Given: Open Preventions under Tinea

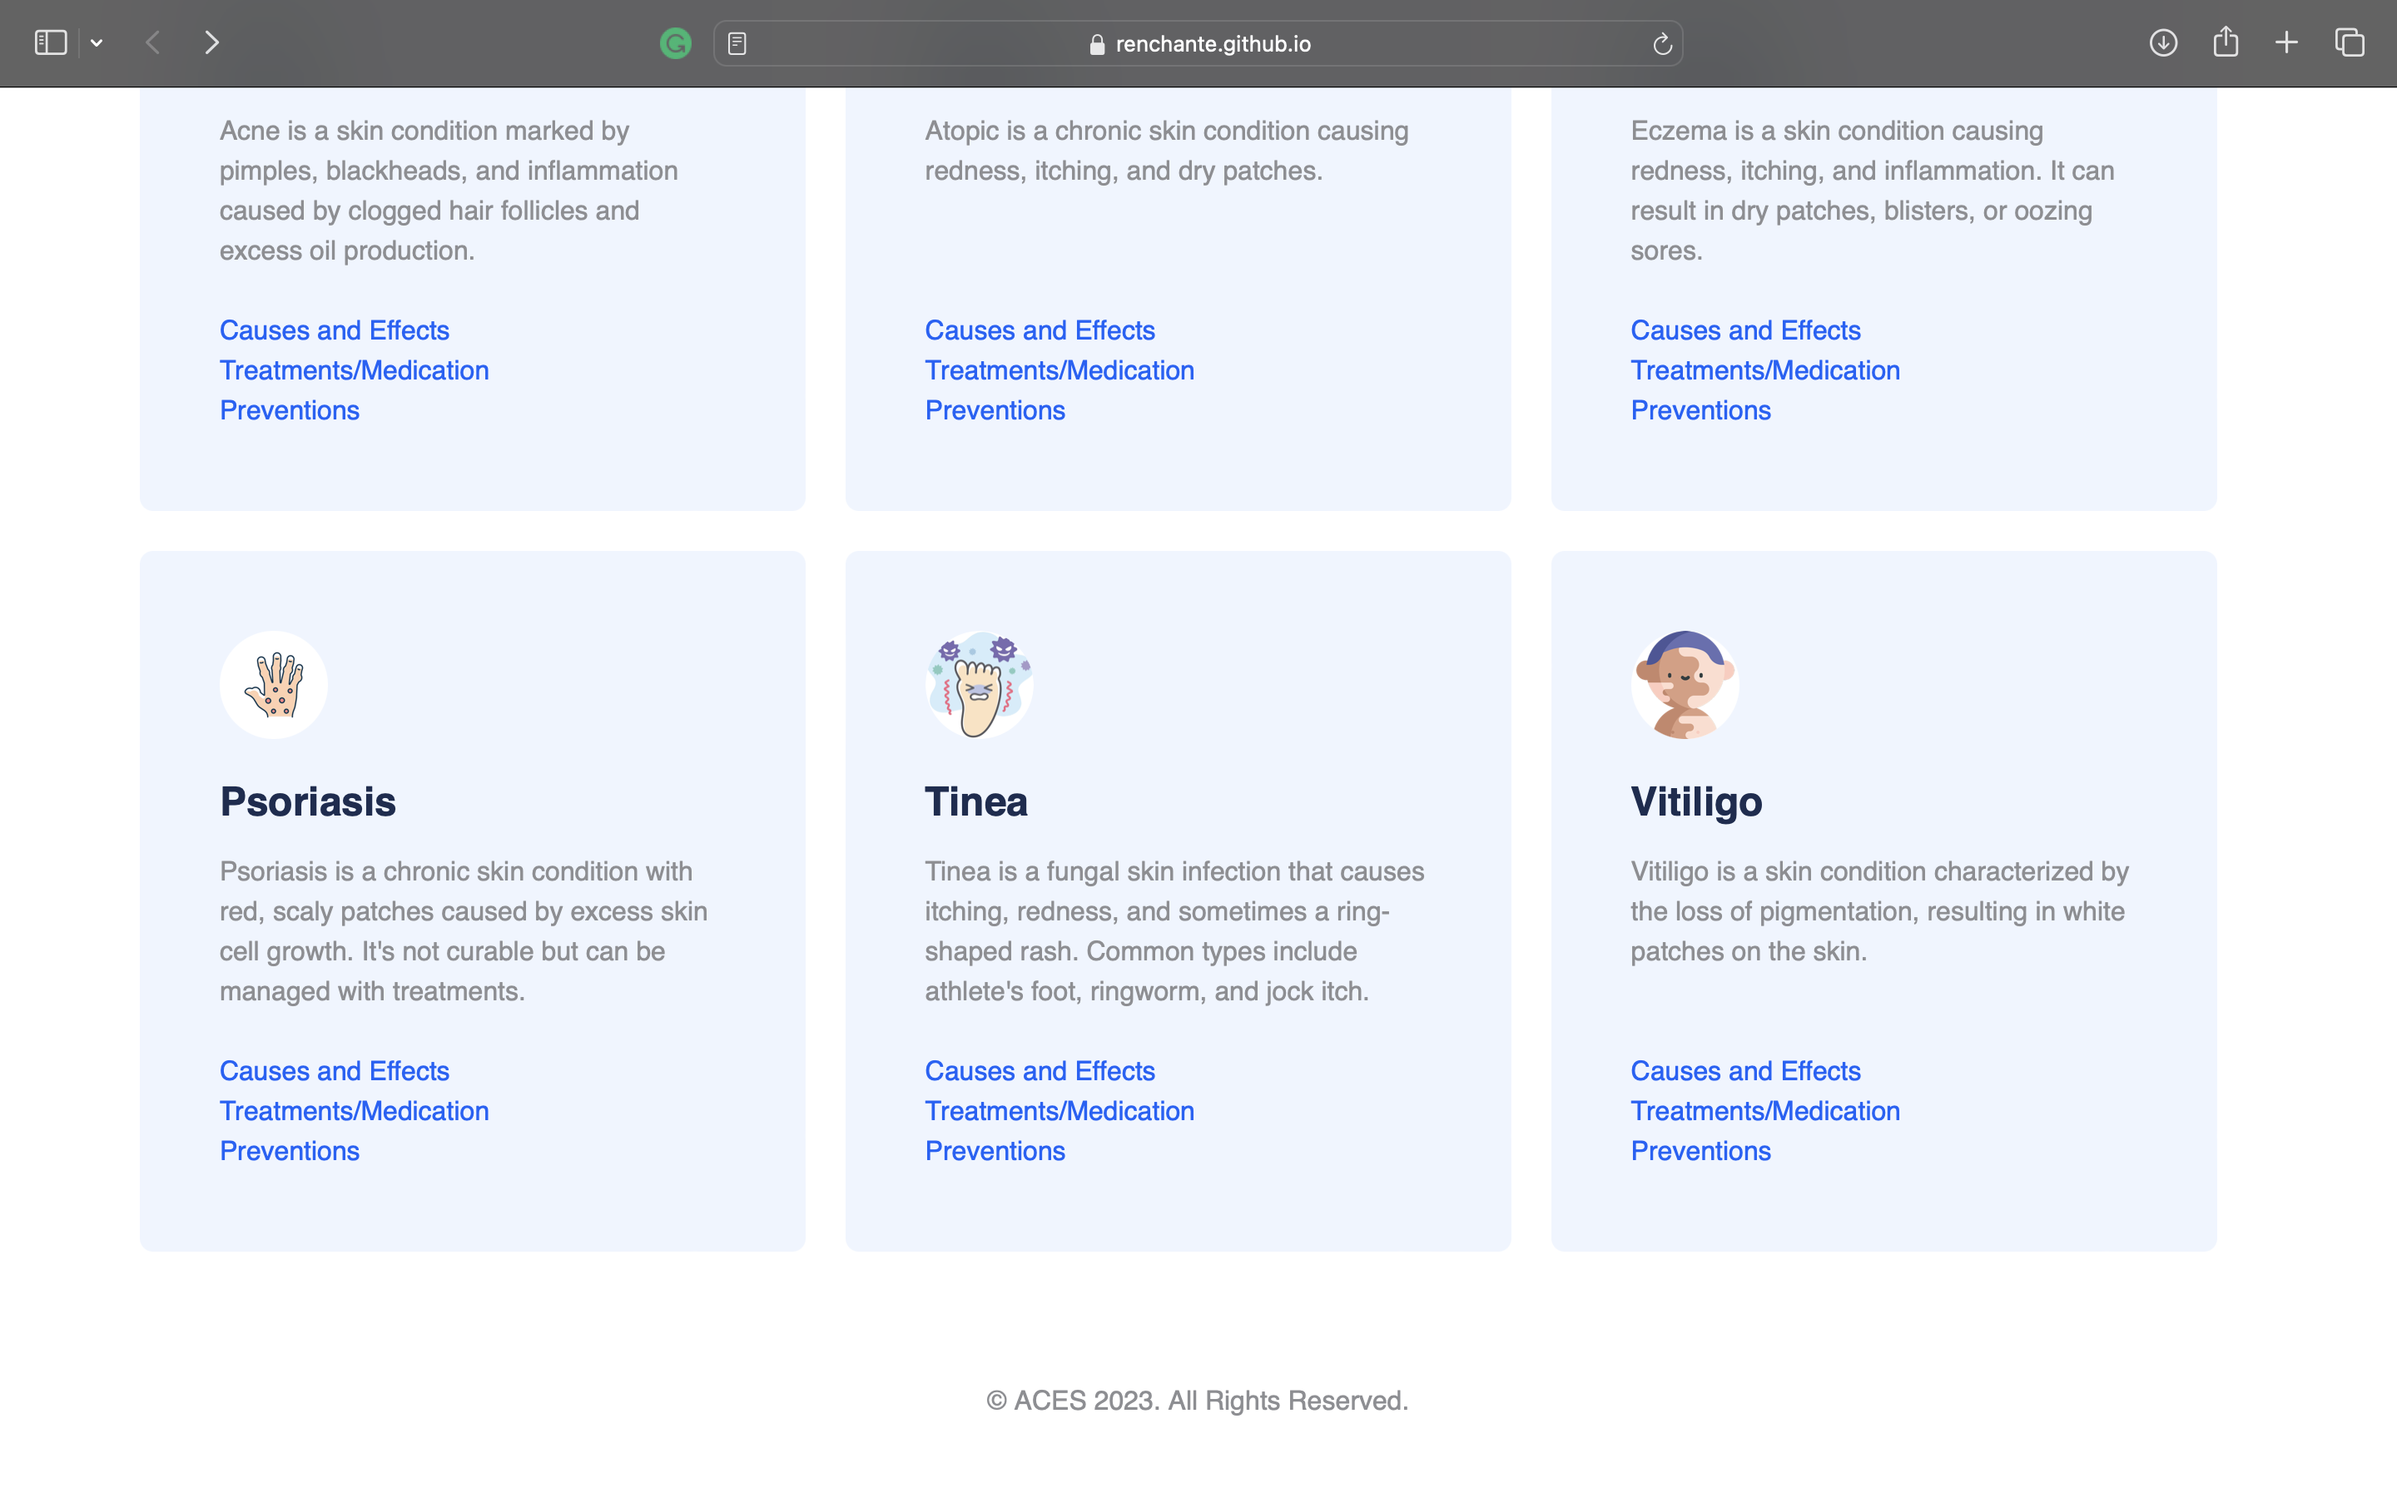Looking at the screenshot, I should tap(995, 1150).
